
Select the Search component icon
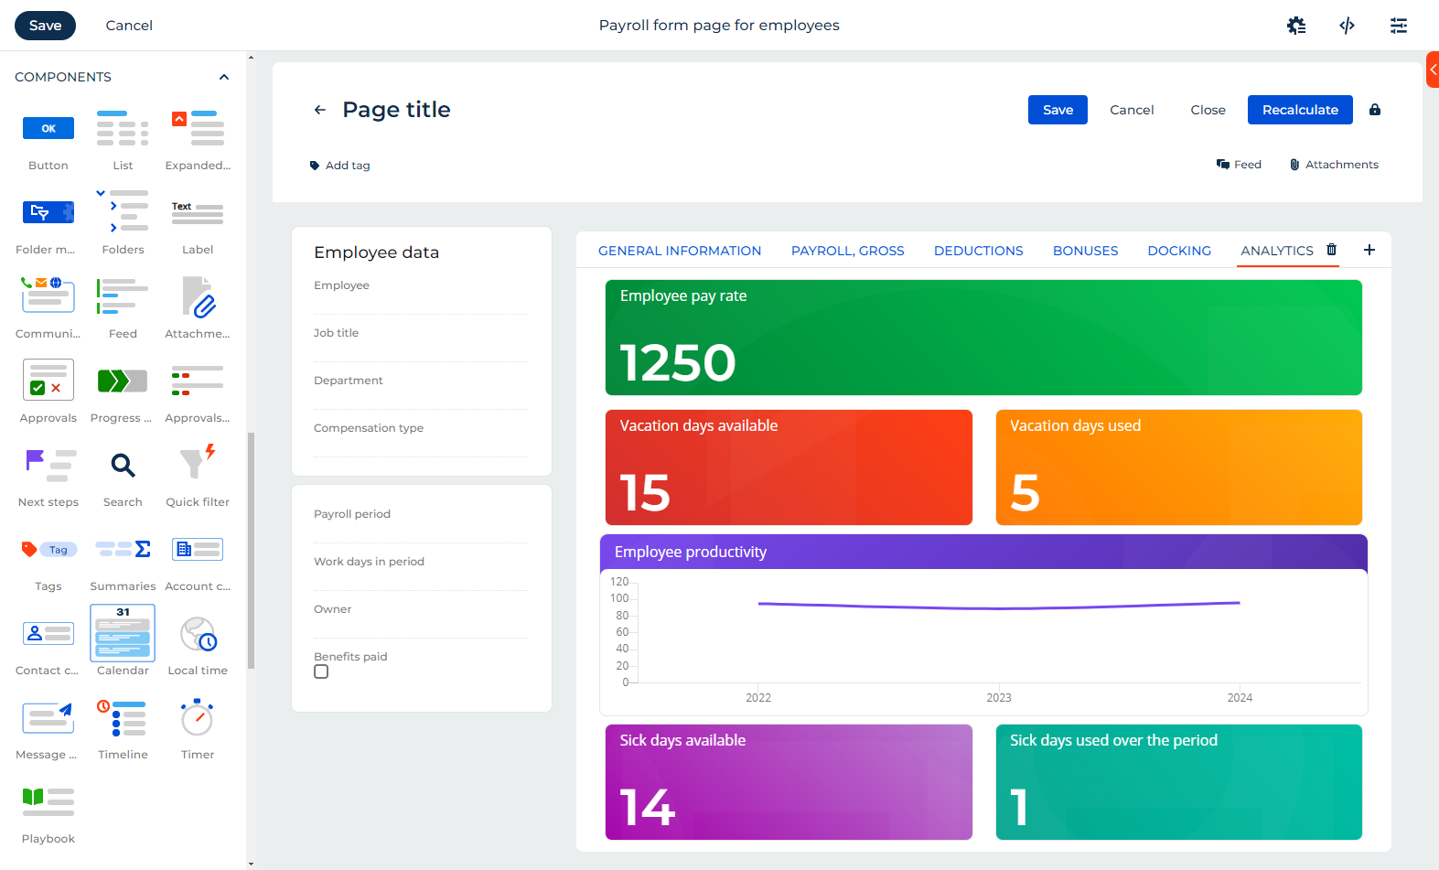(123, 466)
